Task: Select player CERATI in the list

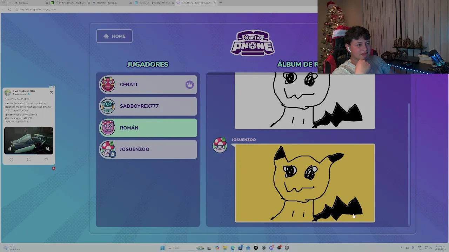Action: coord(148,84)
